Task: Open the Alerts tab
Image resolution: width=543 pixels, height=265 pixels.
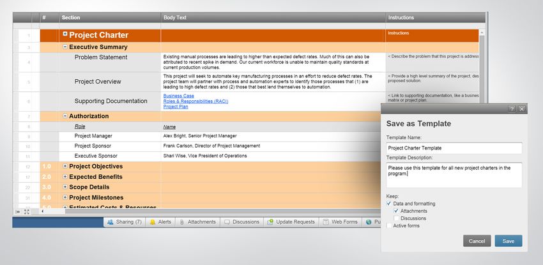Action: click(160, 222)
